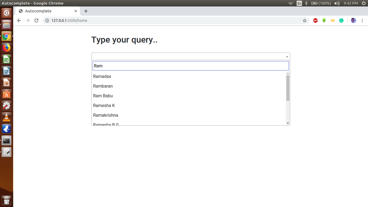Open Firefox from the dock

(x=6, y=48)
